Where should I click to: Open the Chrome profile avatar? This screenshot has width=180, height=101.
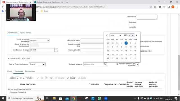[173, 7]
